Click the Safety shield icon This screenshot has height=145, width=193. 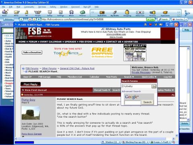point(50,13)
